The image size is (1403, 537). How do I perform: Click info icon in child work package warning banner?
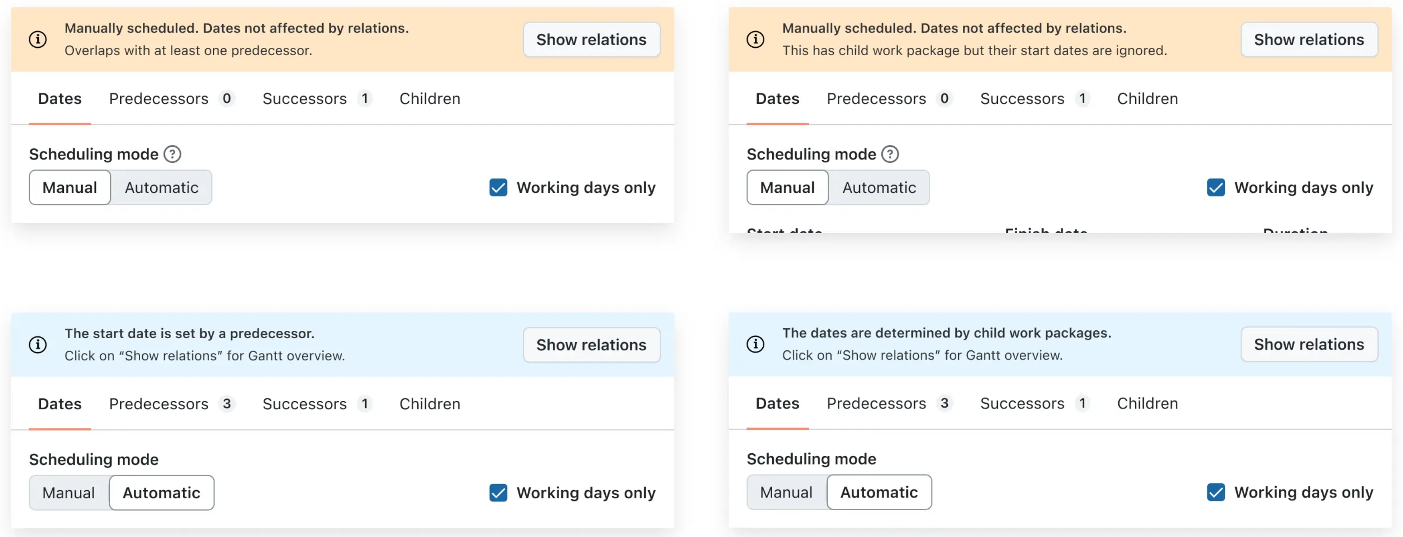(x=755, y=39)
